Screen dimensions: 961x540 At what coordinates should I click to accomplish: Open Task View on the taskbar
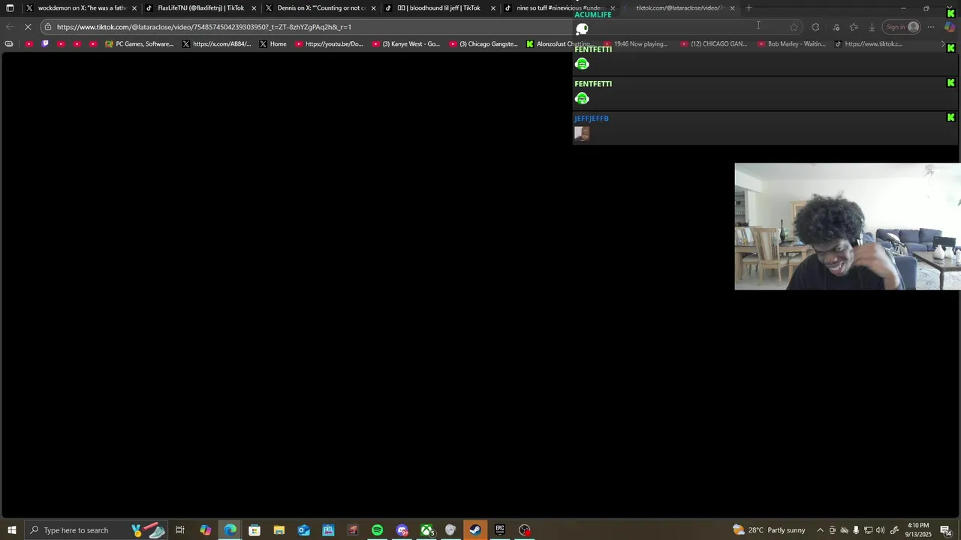click(x=180, y=530)
